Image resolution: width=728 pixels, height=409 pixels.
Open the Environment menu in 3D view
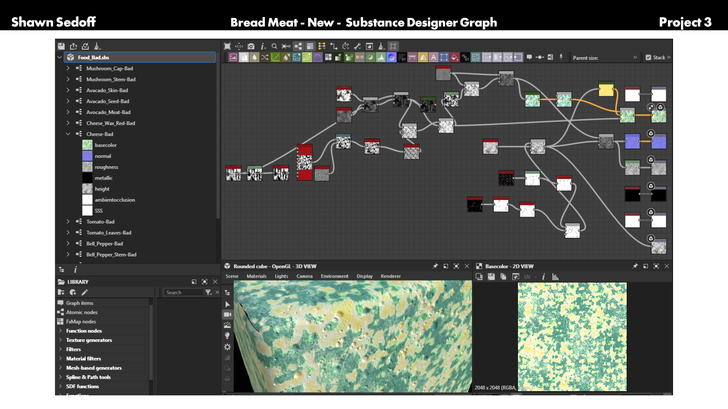tap(334, 276)
